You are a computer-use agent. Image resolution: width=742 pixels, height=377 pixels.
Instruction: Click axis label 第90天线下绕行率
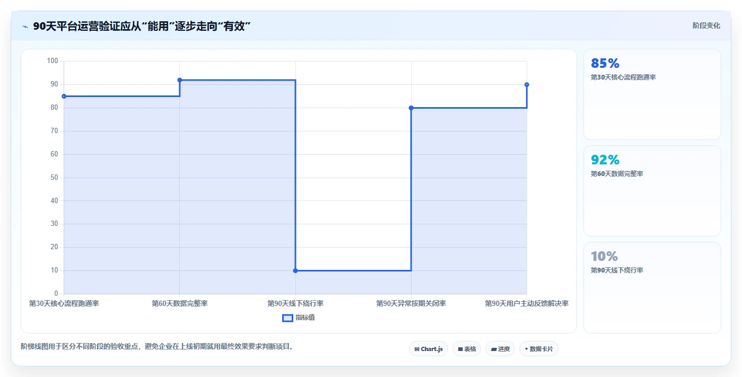click(295, 303)
